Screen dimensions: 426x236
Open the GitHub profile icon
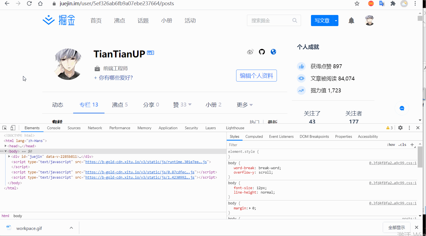tap(262, 52)
